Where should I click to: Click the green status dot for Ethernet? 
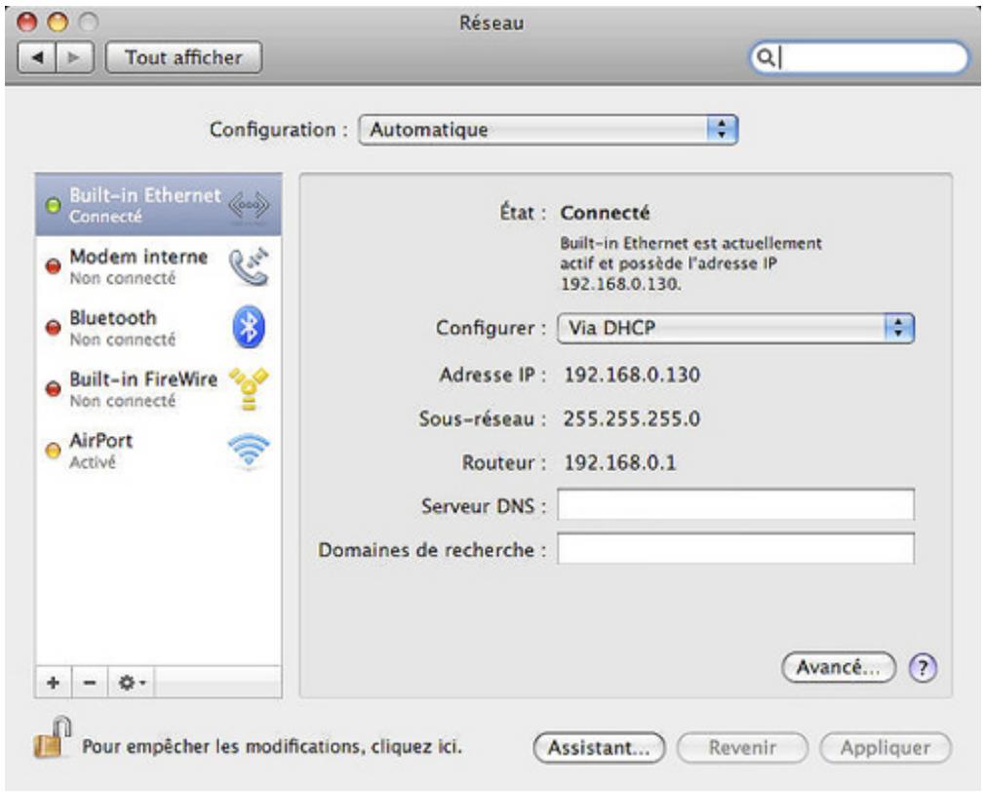[x=54, y=205]
